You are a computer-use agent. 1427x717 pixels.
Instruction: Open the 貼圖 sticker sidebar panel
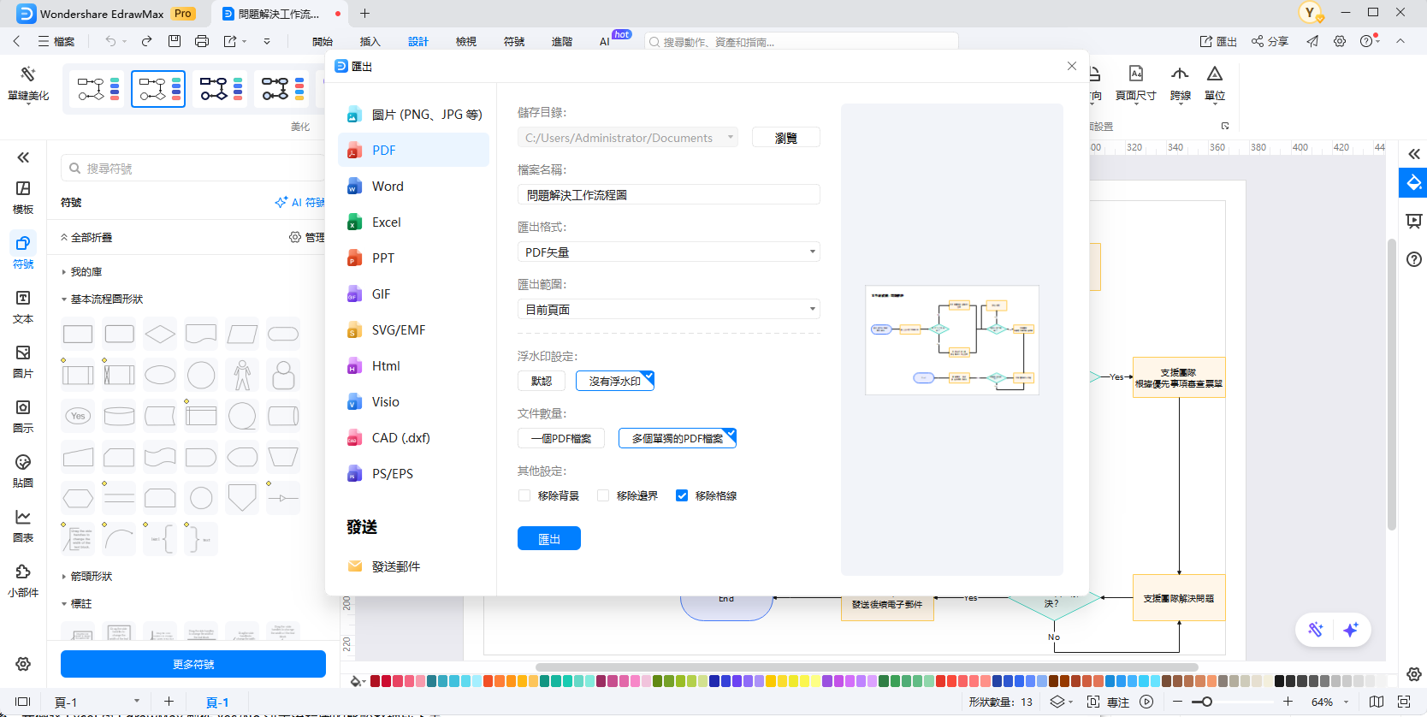23,471
